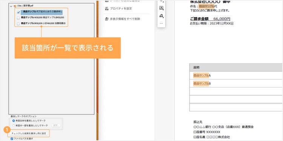Image resolution: width=283 pixels, height=141 pixels.
Task: Toggle 'ファイルパスを隠す' checkbox
Action: point(12,139)
